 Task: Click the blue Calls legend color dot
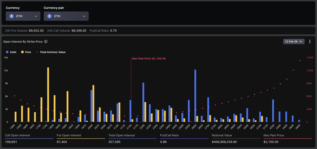7,52
